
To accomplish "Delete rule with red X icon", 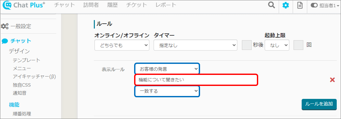I will point(332,80).
